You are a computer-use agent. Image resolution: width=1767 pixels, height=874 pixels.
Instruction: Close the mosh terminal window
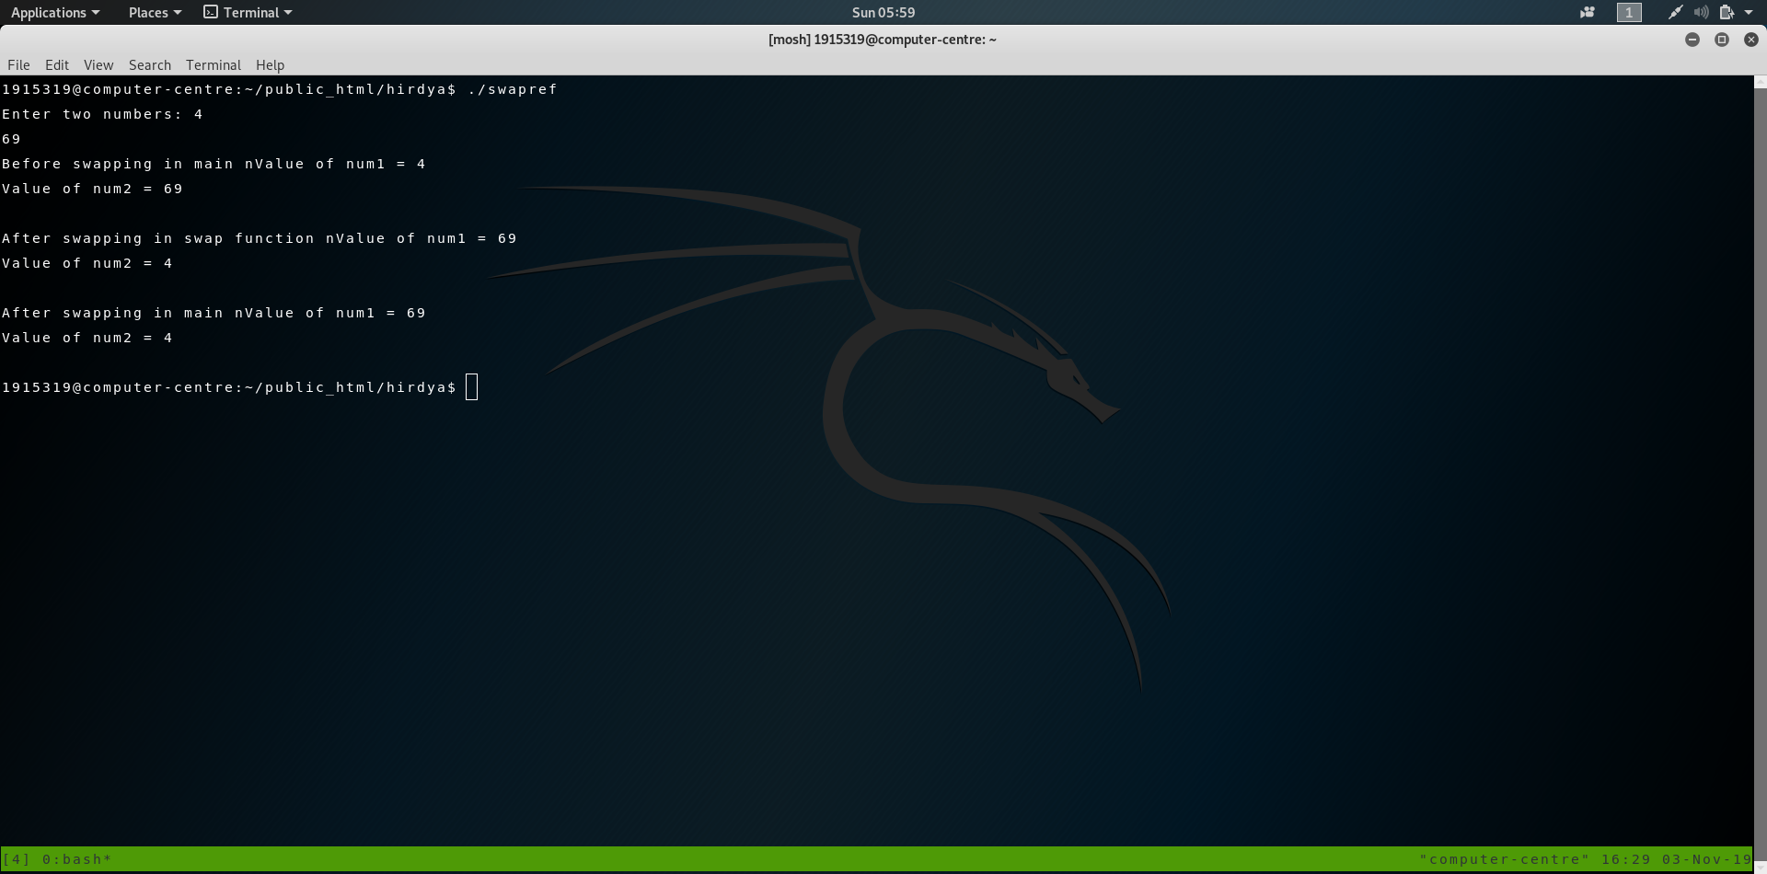pos(1751,40)
